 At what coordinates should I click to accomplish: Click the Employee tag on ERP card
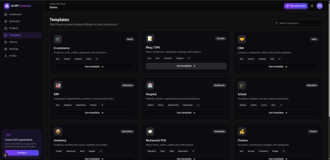pyautogui.click(x=68, y=105)
